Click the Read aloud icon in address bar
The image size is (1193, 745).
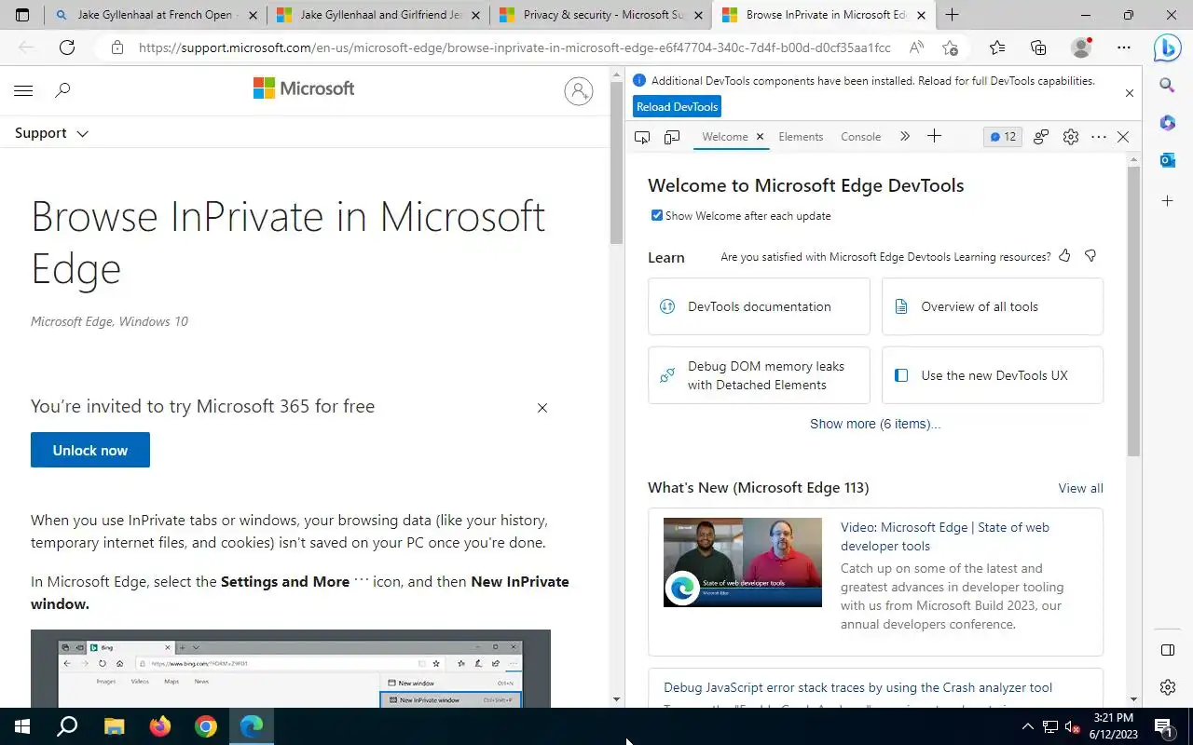(x=916, y=47)
